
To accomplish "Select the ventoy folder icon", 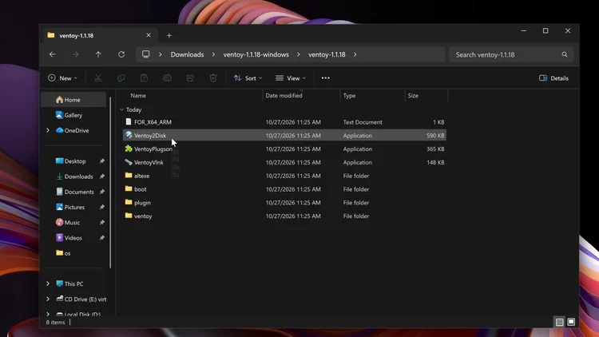I will tap(129, 216).
